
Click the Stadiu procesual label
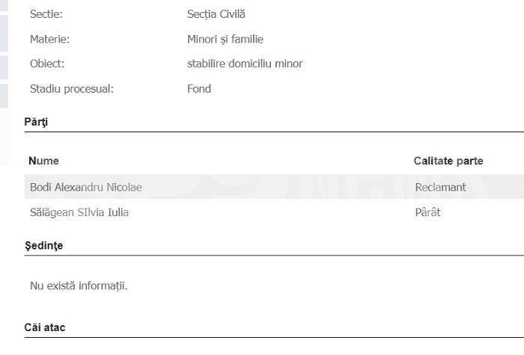tap(71, 88)
